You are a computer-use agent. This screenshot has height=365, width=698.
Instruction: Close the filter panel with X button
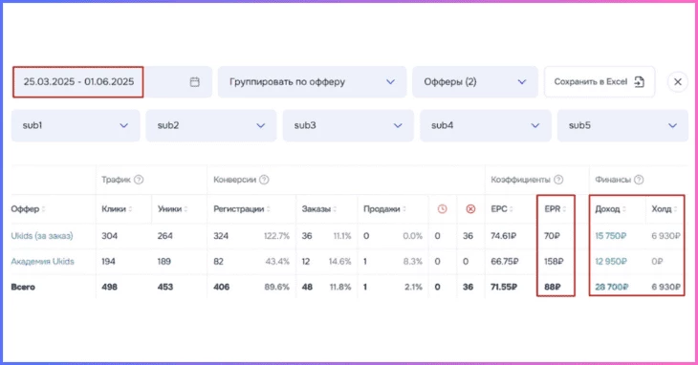coord(678,82)
